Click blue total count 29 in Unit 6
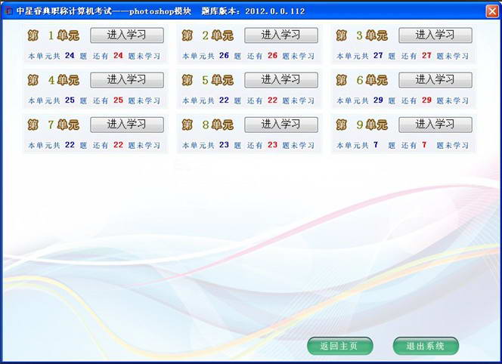This screenshot has width=502, height=364. [x=378, y=100]
